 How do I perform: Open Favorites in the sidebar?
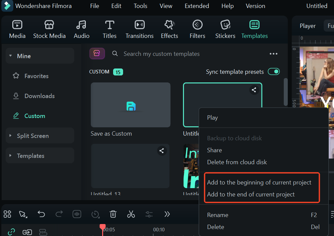pyautogui.click(x=36, y=76)
